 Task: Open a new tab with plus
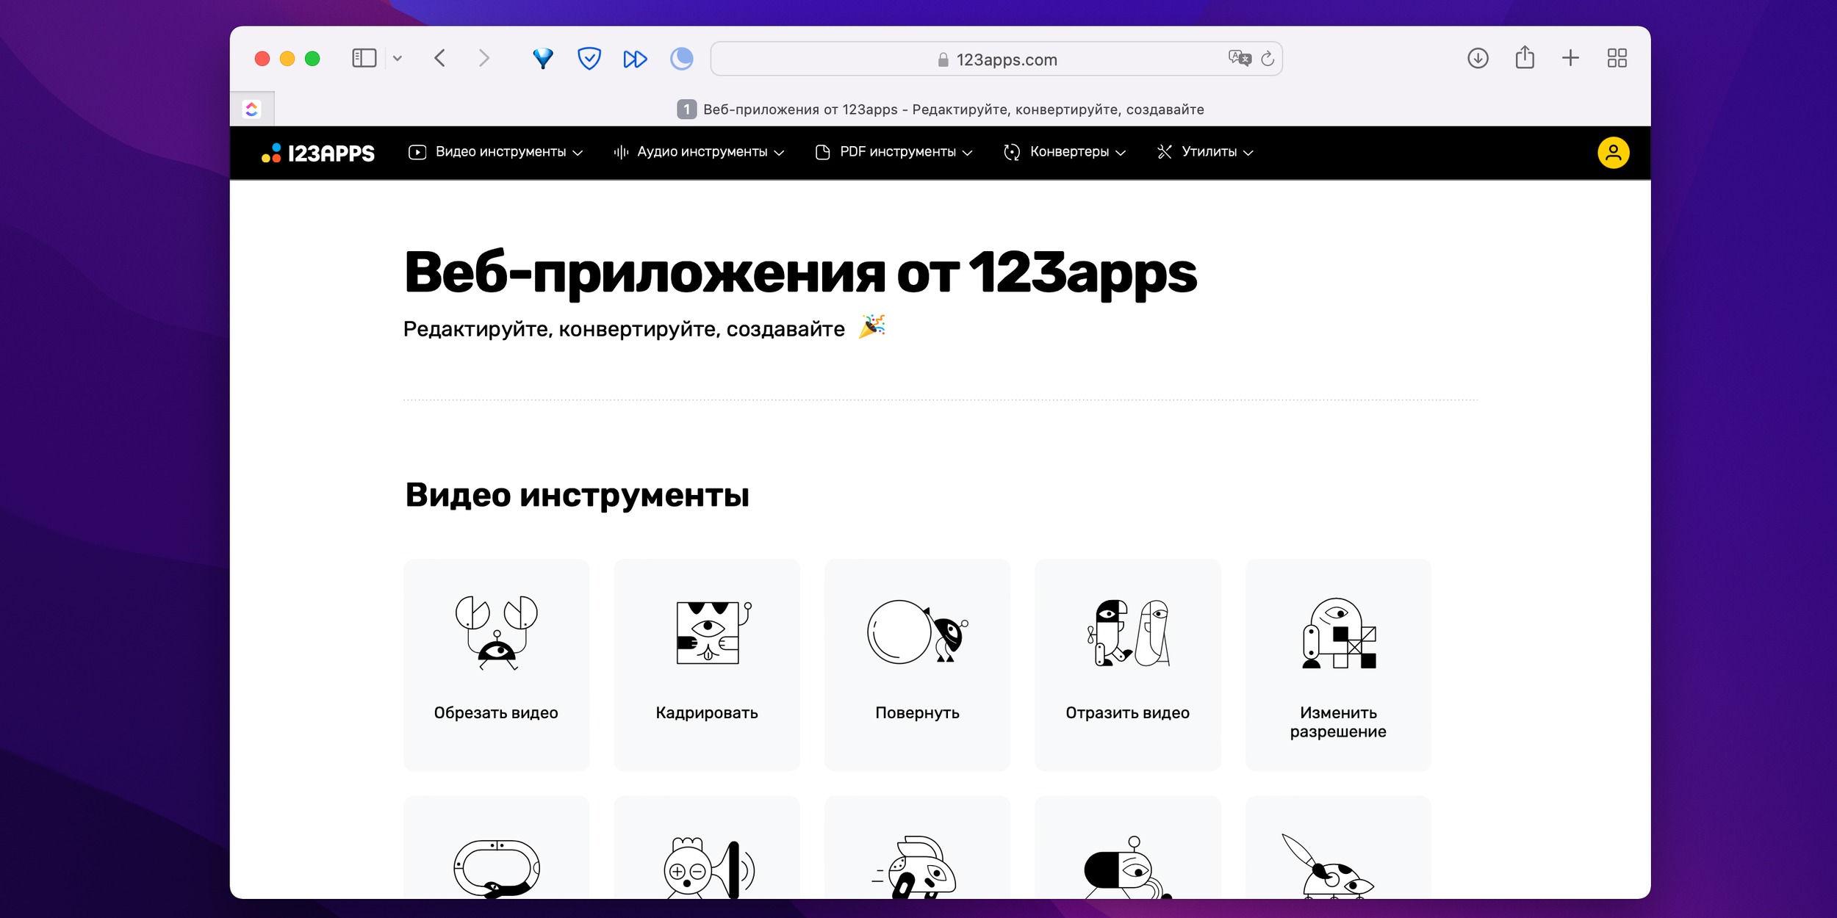click(x=1570, y=58)
